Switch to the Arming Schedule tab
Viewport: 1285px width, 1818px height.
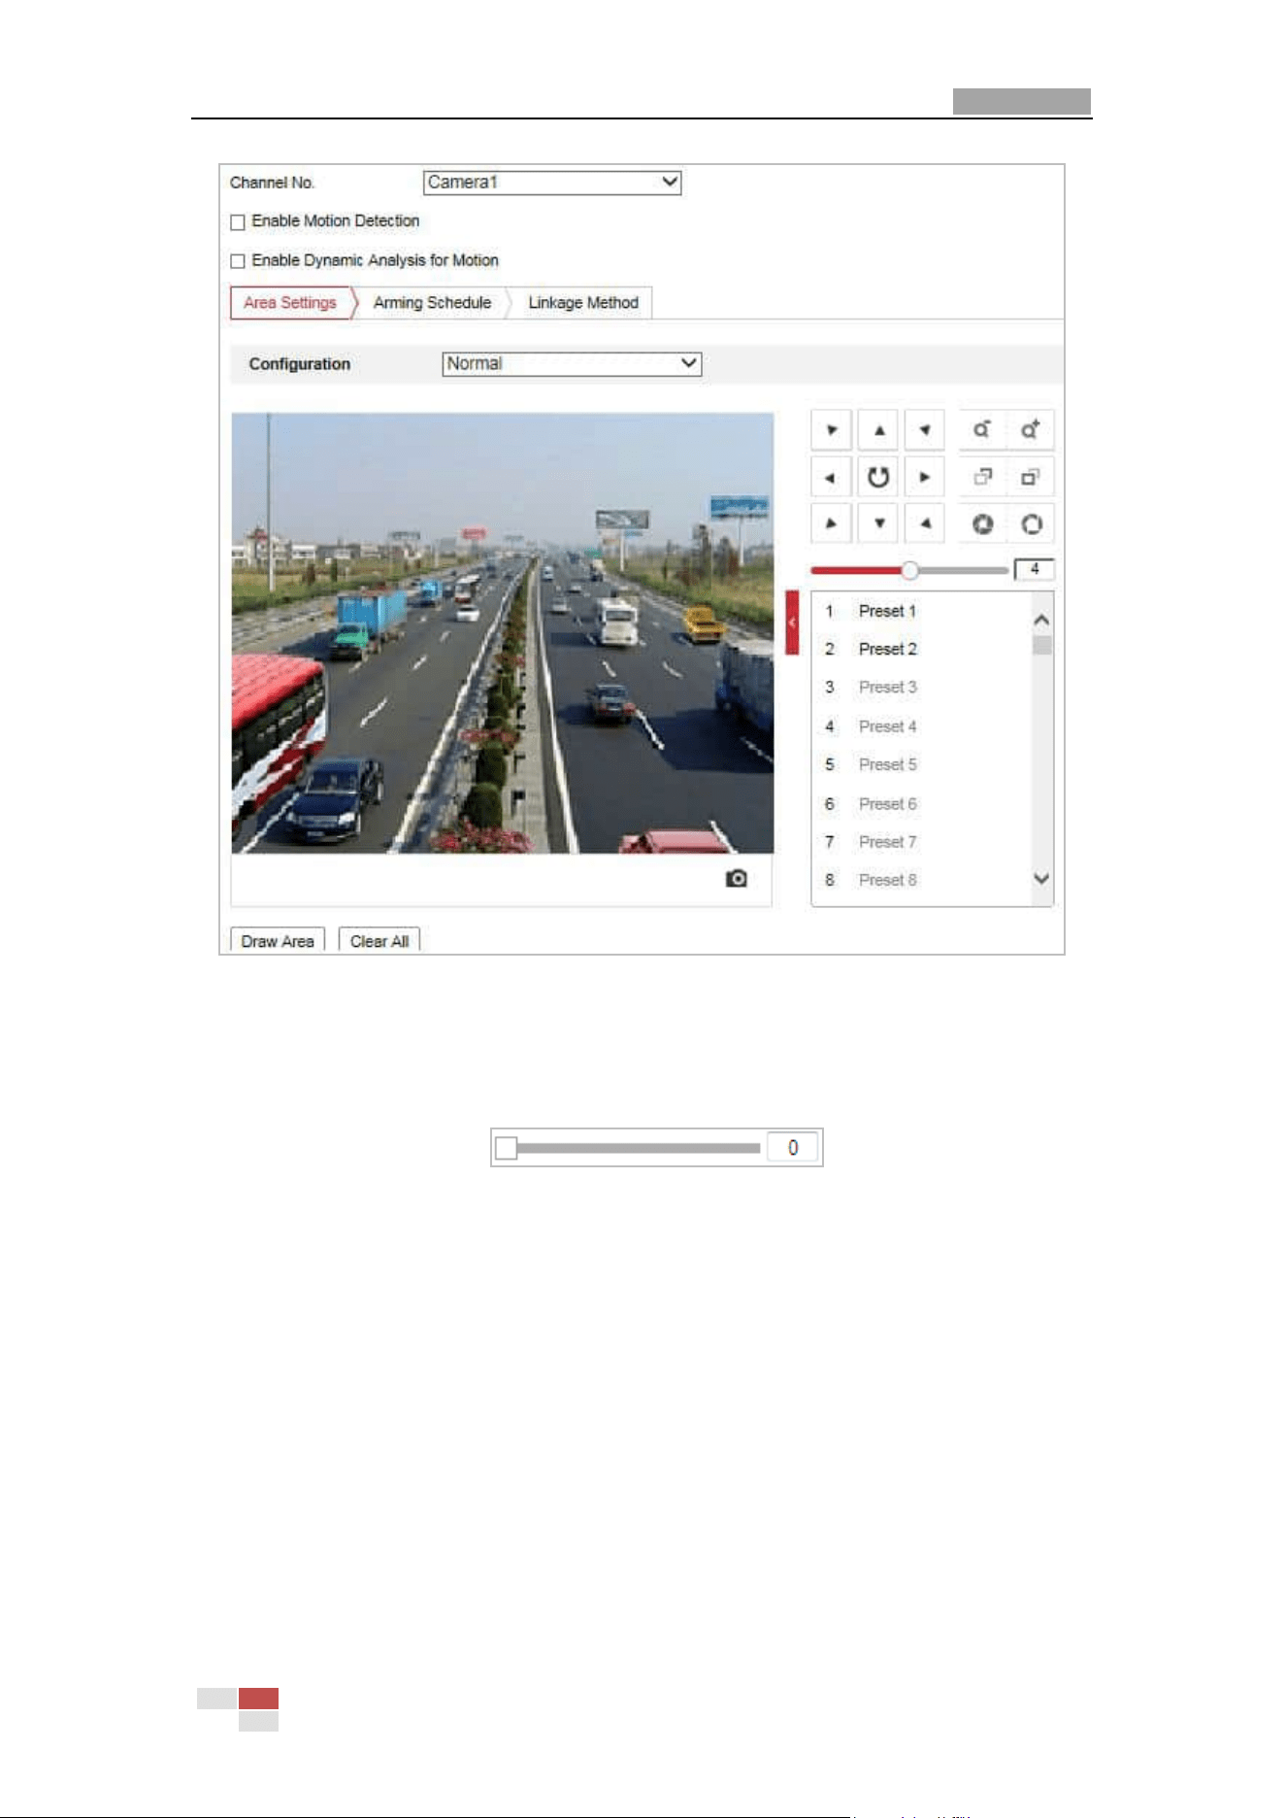[432, 303]
